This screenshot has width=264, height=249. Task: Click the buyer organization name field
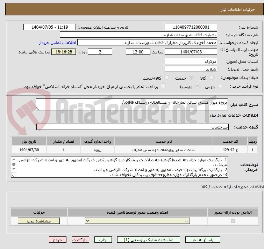click(x=138, y=35)
